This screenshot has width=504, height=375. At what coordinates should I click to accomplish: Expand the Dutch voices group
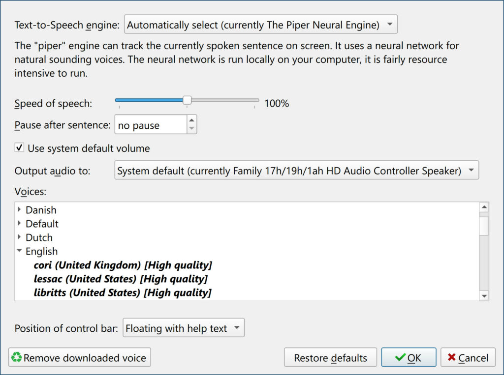pyautogui.click(x=19, y=237)
